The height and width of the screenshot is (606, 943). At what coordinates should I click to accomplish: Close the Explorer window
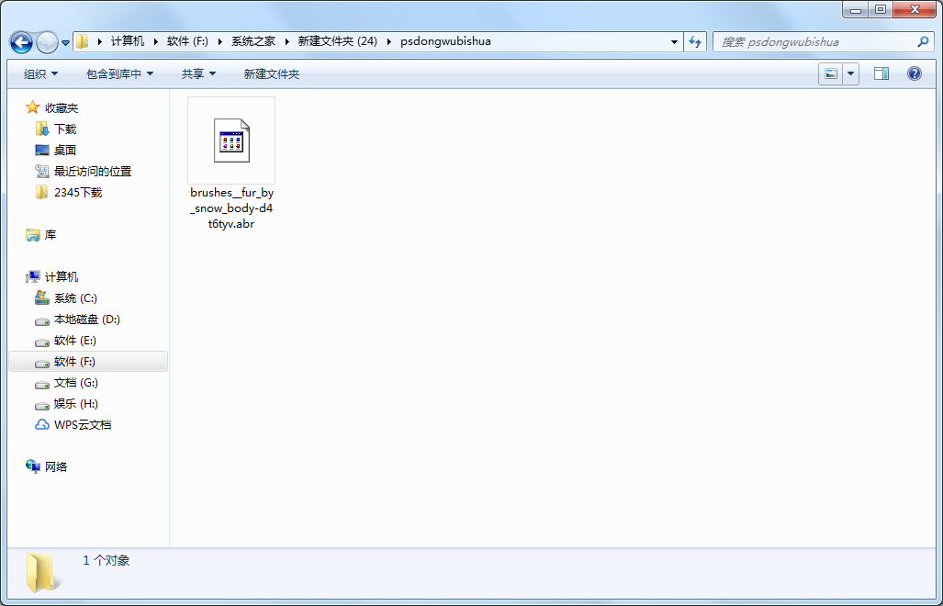pyautogui.click(x=915, y=9)
